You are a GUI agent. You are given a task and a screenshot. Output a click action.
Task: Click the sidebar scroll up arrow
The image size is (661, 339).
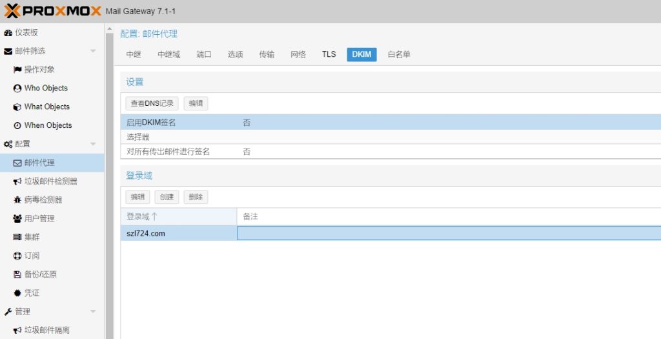(109, 29)
